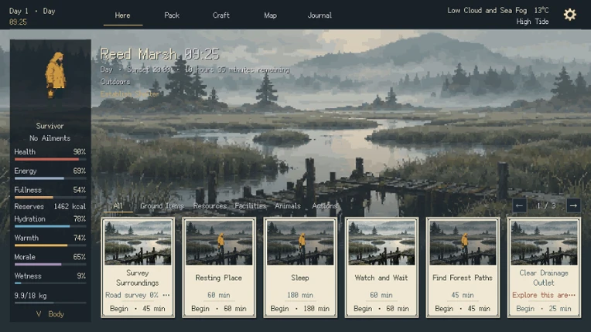Filter by Animals
Image resolution: width=591 pixels, height=332 pixels.
pos(288,206)
